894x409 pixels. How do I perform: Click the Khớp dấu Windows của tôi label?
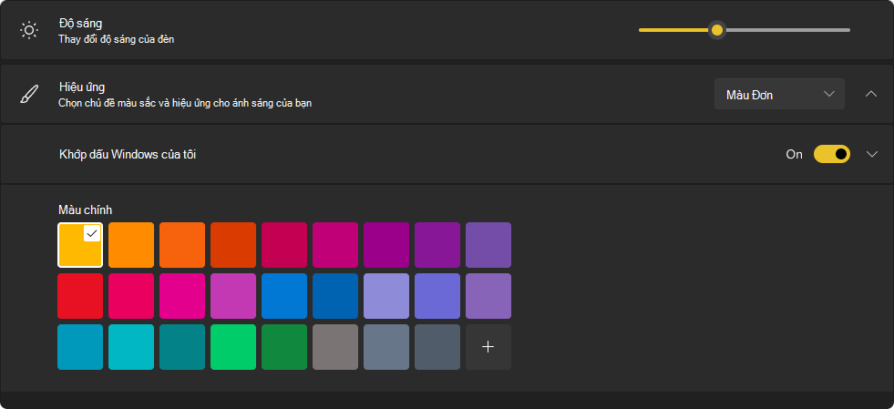point(128,154)
